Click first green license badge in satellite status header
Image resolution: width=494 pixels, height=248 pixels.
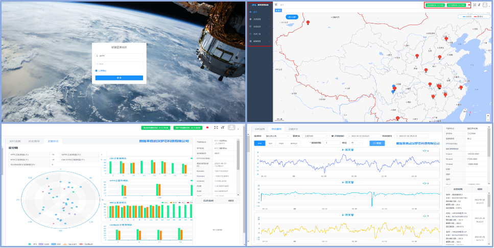(x=156, y=128)
